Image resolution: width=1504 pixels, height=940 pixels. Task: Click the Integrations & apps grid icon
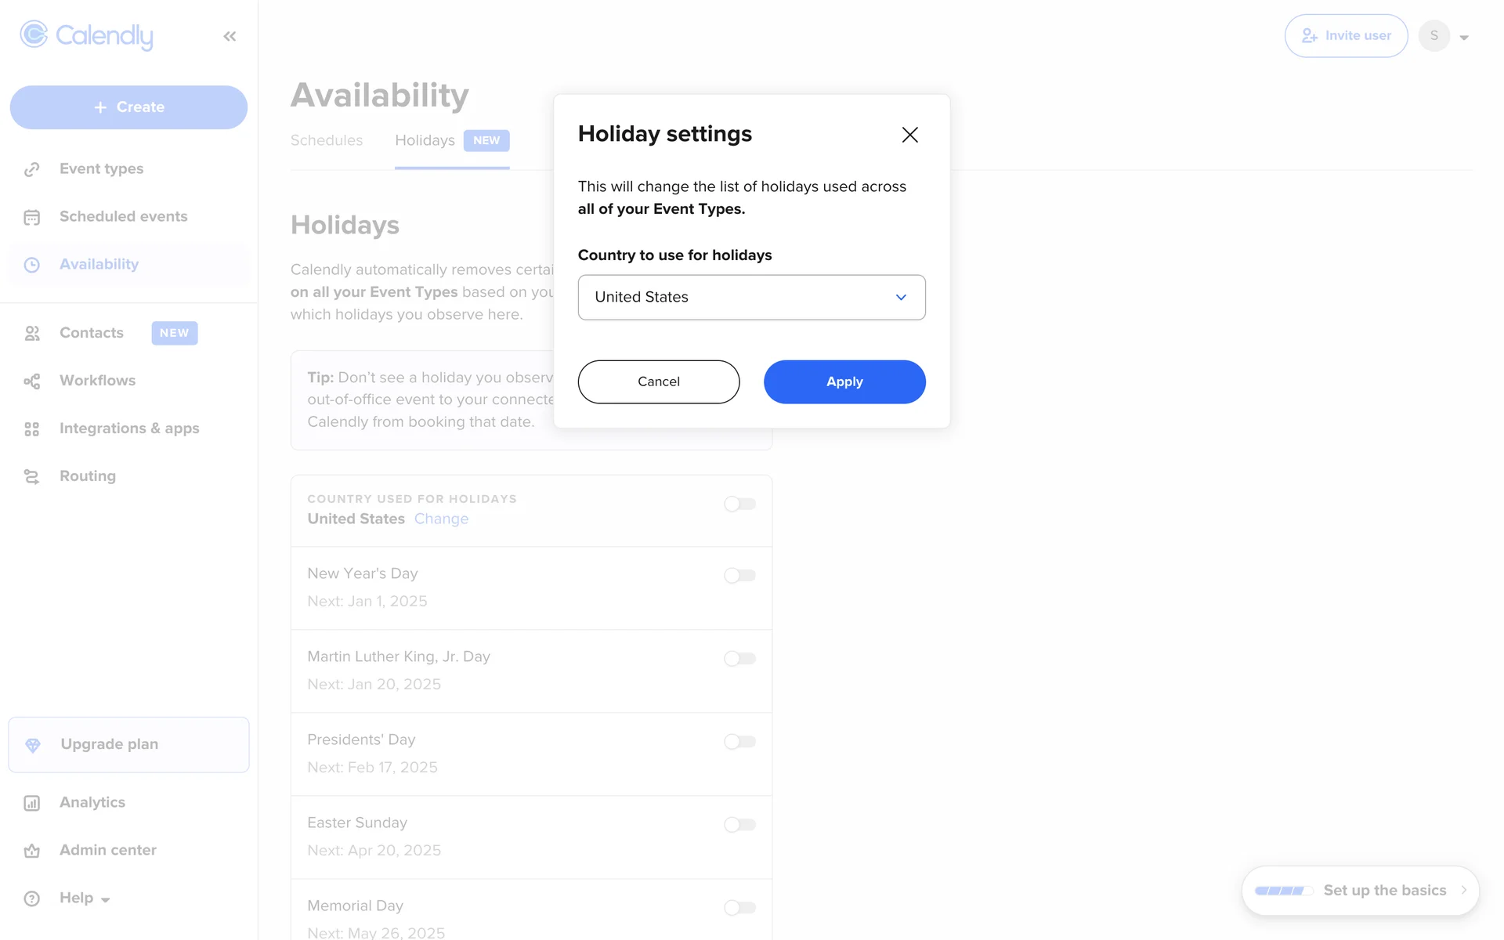[x=32, y=429]
